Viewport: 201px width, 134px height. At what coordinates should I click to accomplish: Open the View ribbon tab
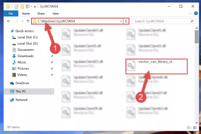pyautogui.click(x=56, y=14)
